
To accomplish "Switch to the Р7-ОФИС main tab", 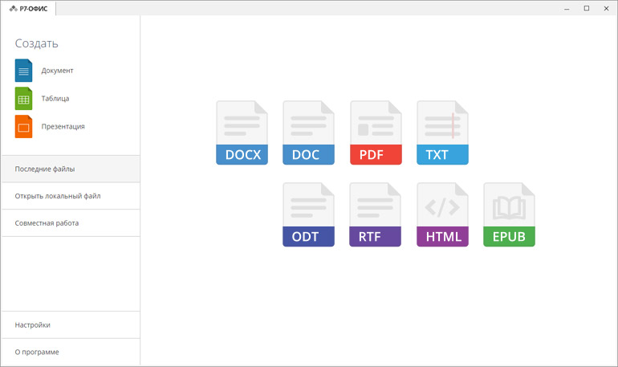I will click(29, 9).
